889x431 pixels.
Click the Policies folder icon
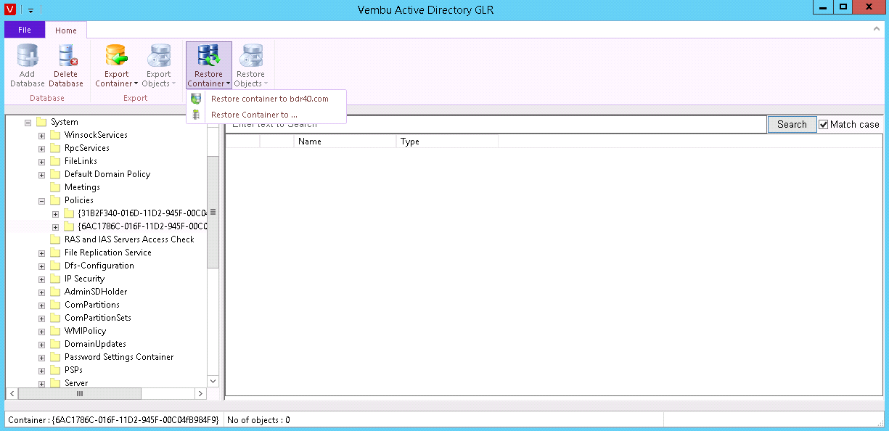pos(55,200)
